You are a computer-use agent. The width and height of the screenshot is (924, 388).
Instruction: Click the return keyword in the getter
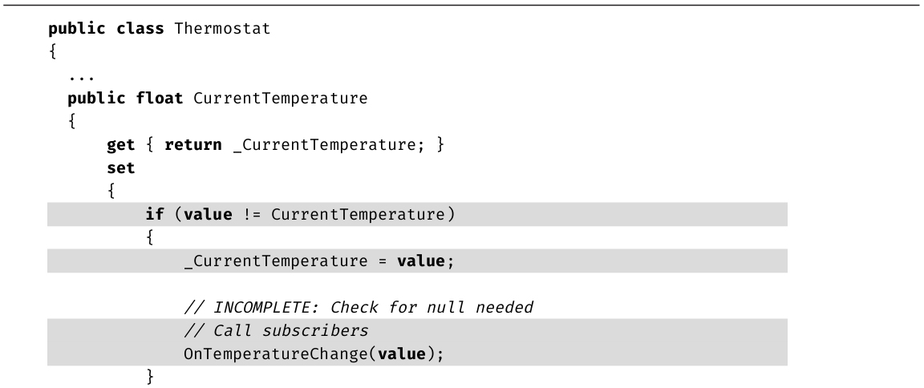[190, 148]
